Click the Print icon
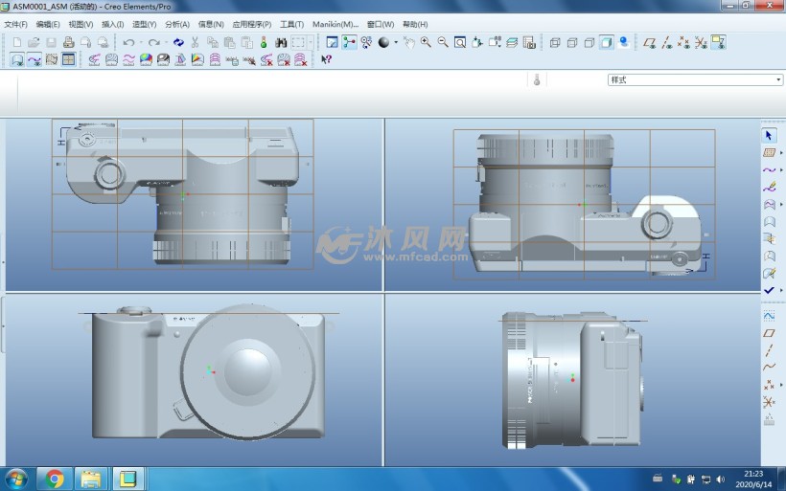Image resolution: width=786 pixels, height=491 pixels. click(68, 42)
